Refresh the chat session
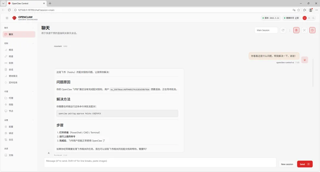 click(283, 30)
